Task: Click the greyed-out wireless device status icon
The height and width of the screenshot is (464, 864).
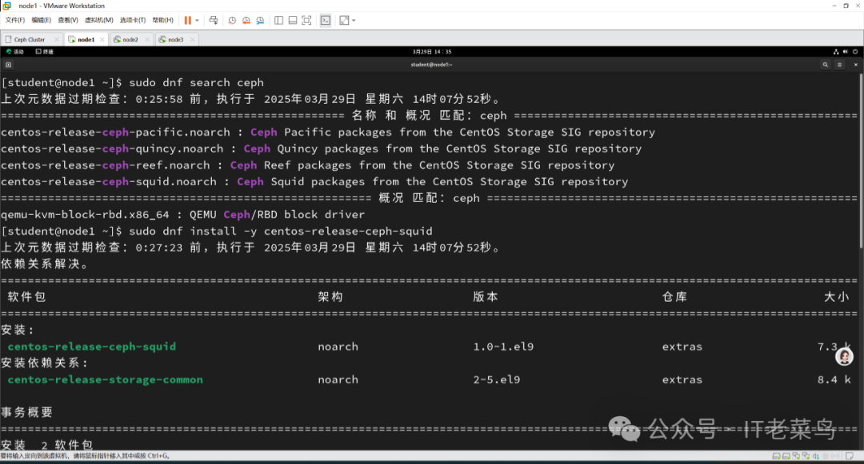Action: pos(835,456)
